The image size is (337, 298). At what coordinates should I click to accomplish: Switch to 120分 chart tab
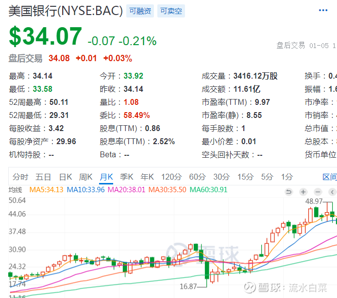pos(171,177)
